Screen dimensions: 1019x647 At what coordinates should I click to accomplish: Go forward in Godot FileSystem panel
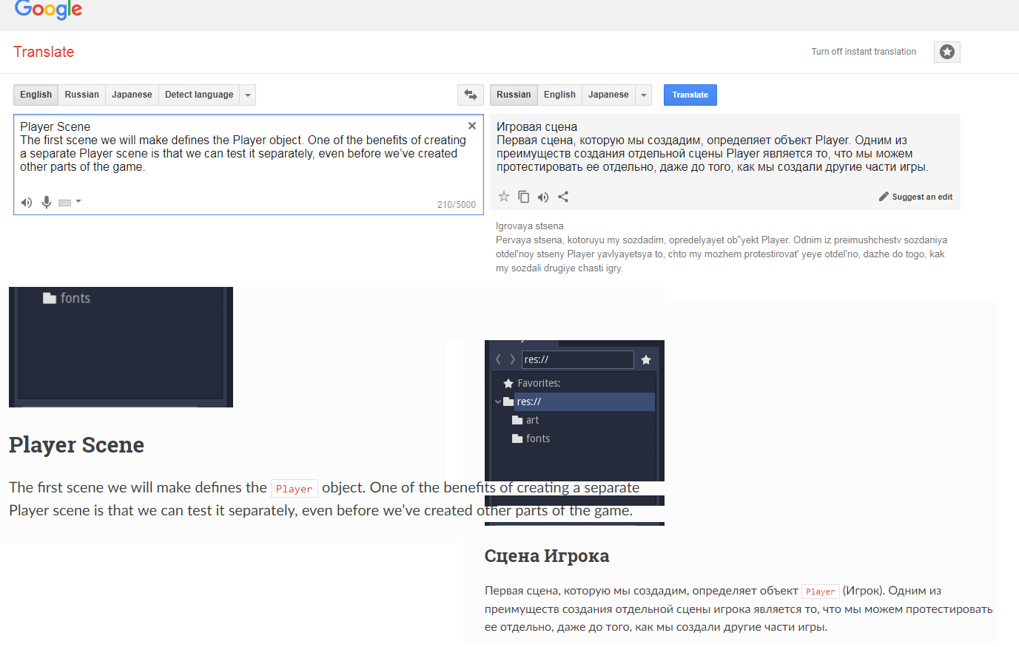point(512,359)
